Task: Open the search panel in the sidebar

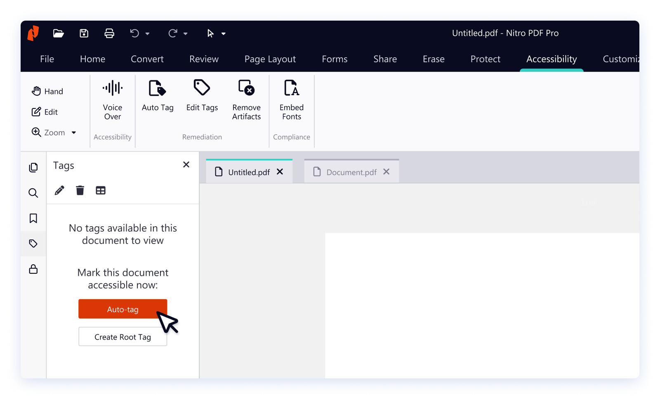Action: point(33,193)
